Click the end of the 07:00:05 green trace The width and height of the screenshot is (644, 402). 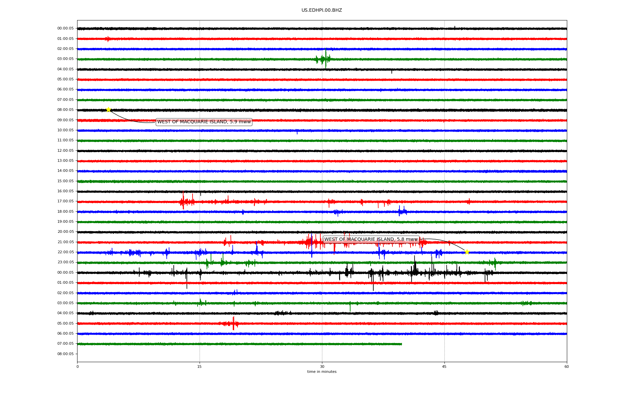(401, 344)
